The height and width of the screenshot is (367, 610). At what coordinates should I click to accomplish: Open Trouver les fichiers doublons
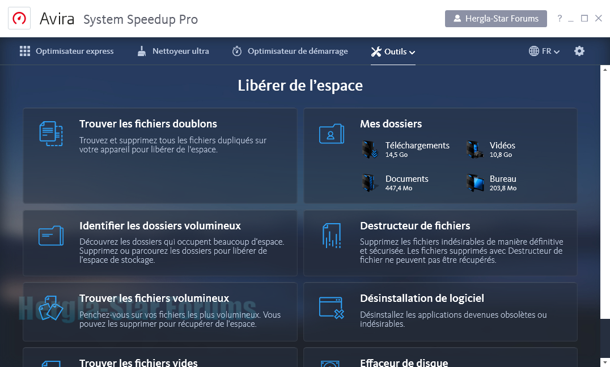pyautogui.click(x=160, y=156)
